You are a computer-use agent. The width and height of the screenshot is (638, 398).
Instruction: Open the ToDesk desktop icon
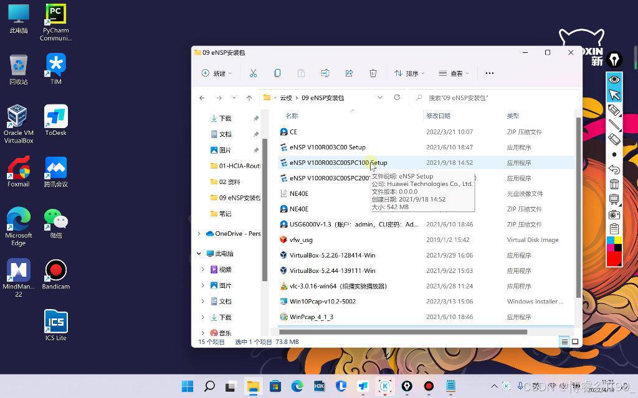(x=55, y=120)
